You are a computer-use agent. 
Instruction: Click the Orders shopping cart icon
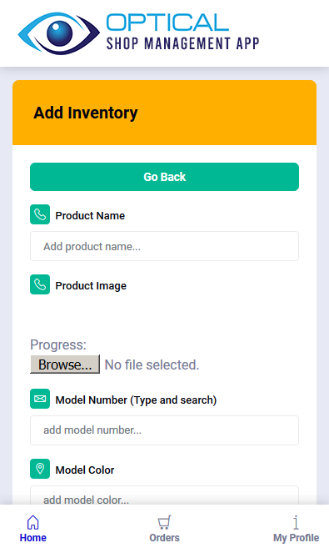[x=164, y=522]
